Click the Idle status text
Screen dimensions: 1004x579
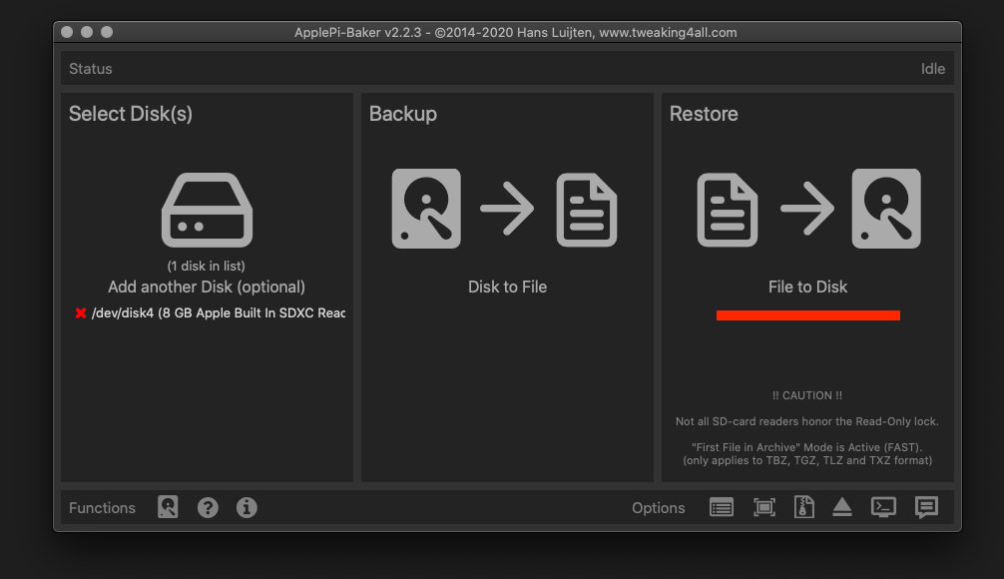click(933, 69)
